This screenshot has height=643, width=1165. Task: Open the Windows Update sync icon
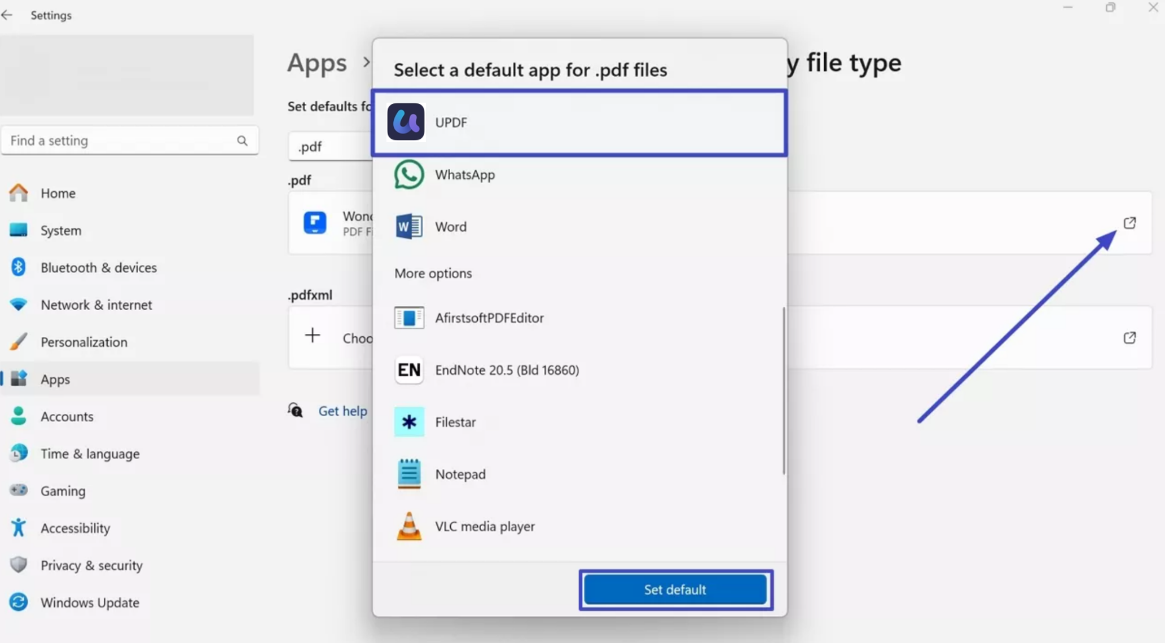(19, 602)
